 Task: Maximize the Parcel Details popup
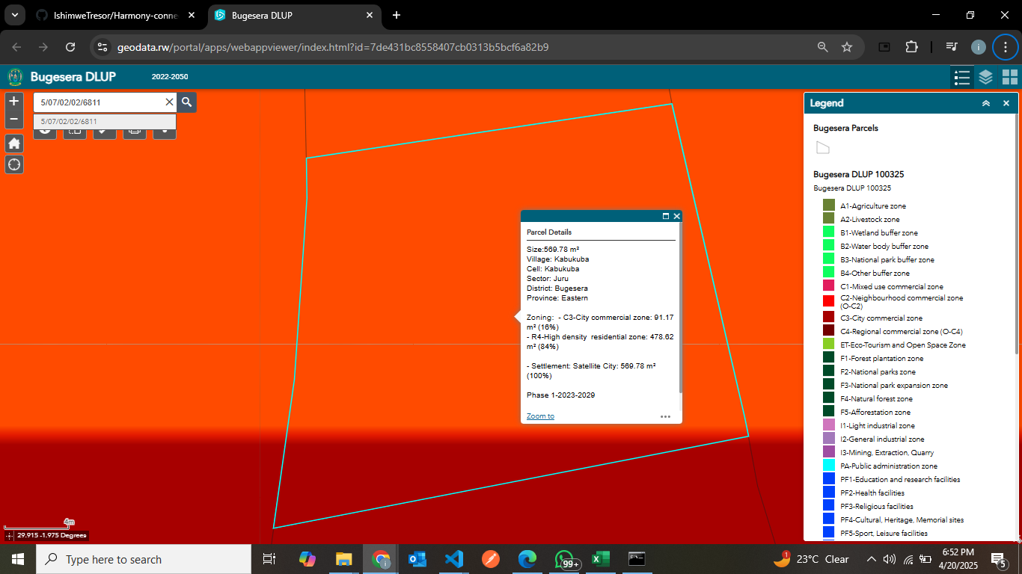[x=666, y=216]
